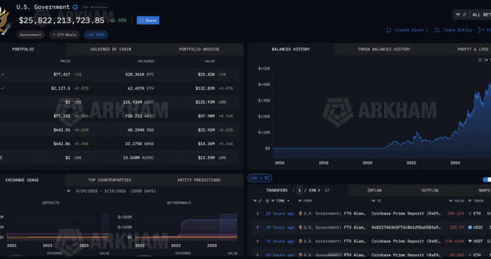Click the ETH Whale tag
The height and width of the screenshot is (259, 491).
65,35
